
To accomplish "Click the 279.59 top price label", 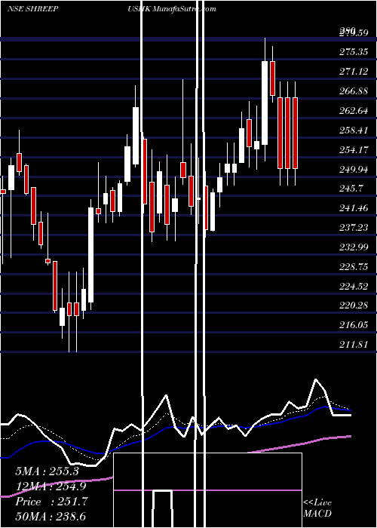I will click(354, 32).
